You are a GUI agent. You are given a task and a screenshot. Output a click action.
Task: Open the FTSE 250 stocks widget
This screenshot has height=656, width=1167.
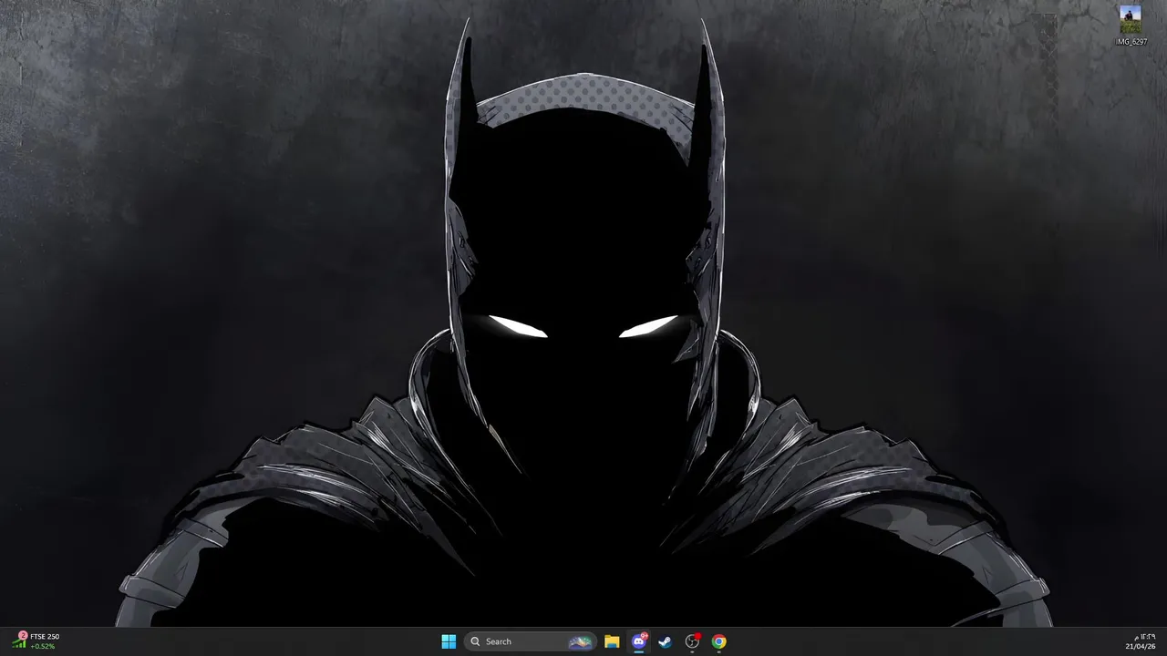point(36,641)
